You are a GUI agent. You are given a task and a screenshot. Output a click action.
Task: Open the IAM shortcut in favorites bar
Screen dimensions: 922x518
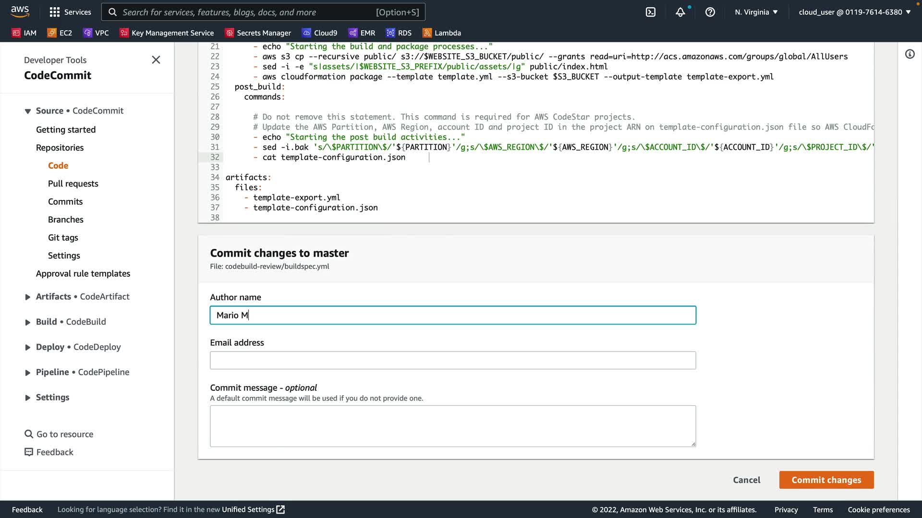pyautogui.click(x=24, y=33)
